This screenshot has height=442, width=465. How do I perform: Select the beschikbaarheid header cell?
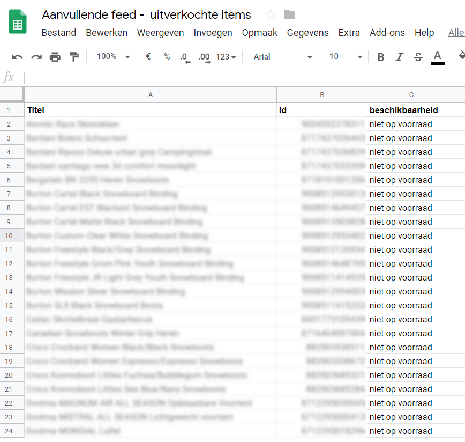411,110
